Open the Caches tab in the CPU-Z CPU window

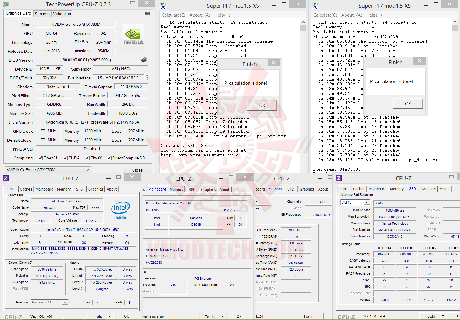(x=26, y=189)
